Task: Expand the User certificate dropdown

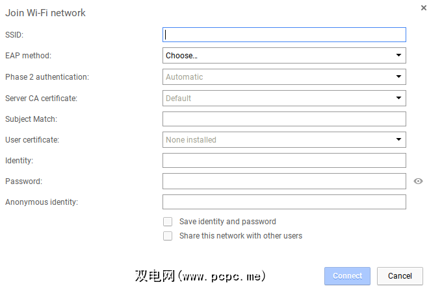Action: tap(283, 140)
